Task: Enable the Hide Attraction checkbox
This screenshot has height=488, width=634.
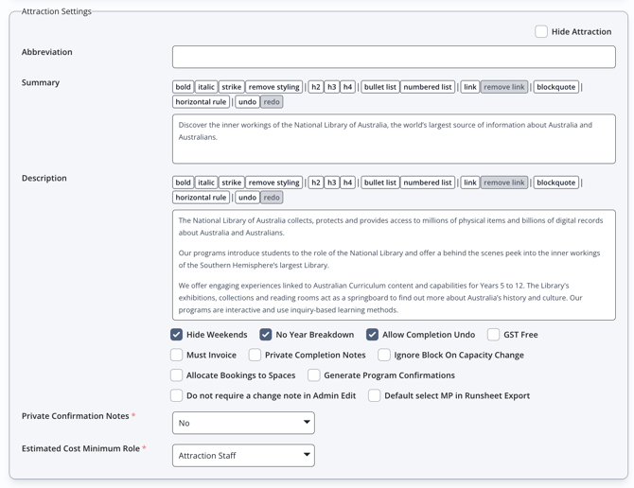Action: pyautogui.click(x=541, y=31)
